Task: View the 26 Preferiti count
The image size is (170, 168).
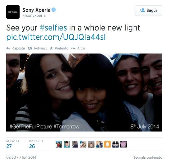Action: 32,146
